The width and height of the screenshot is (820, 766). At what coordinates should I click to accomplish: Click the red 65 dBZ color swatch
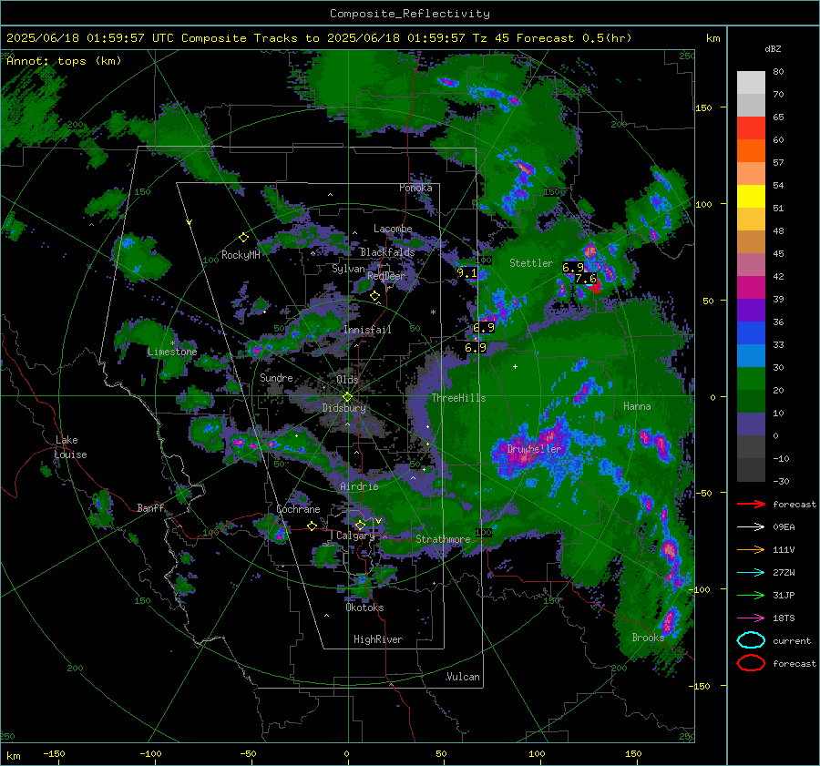click(x=751, y=128)
